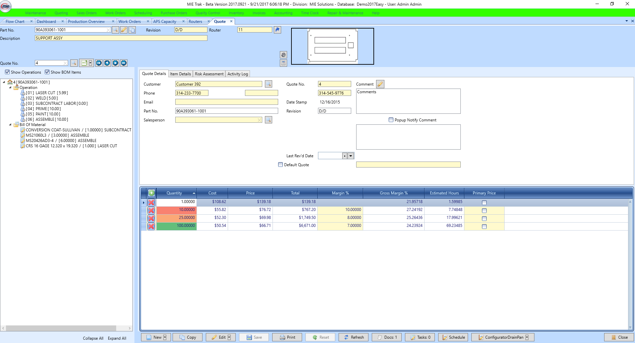Edit the part using the pencil icon
Screen dimensions: 635x343
[x=124, y=30]
